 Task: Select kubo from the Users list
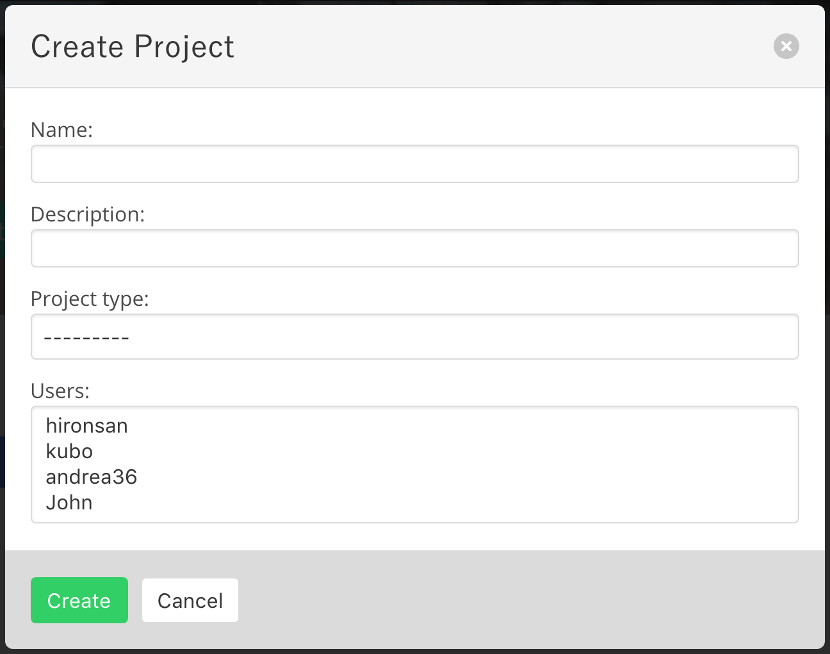coord(70,452)
